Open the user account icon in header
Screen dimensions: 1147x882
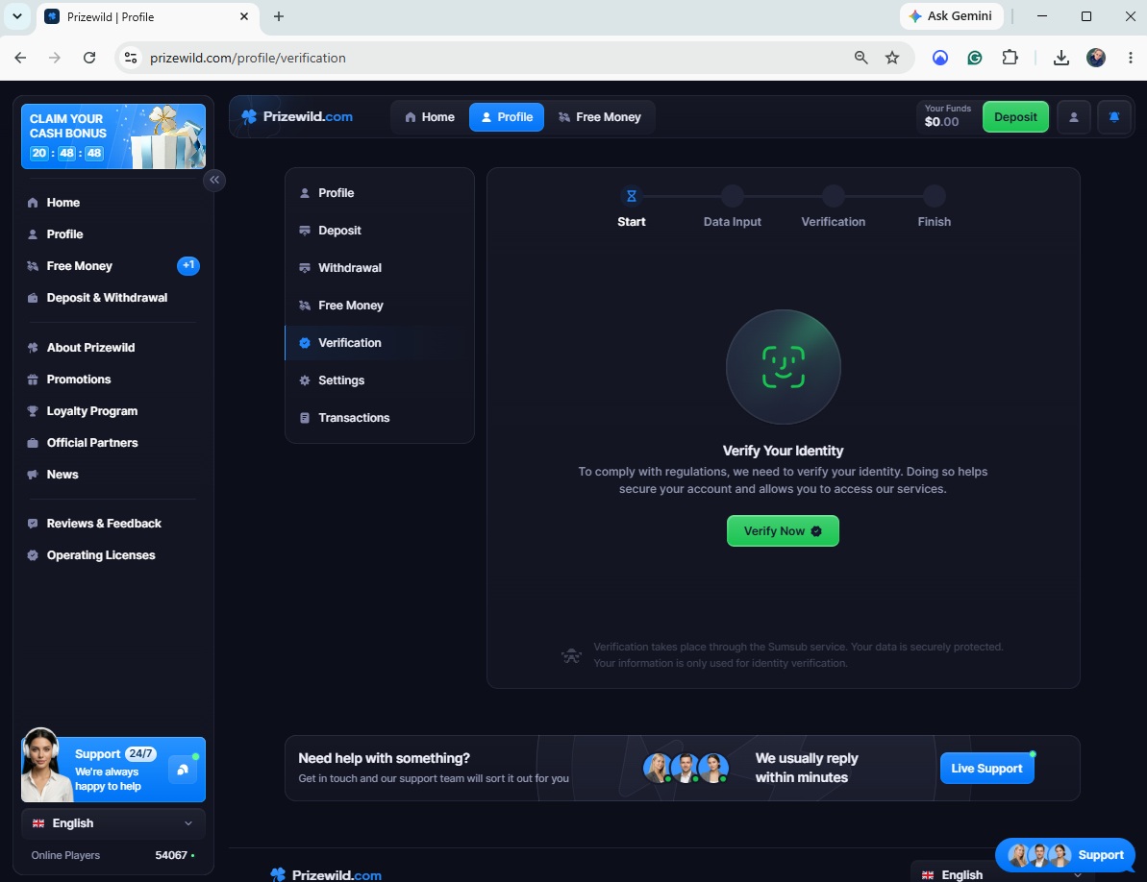(x=1073, y=117)
